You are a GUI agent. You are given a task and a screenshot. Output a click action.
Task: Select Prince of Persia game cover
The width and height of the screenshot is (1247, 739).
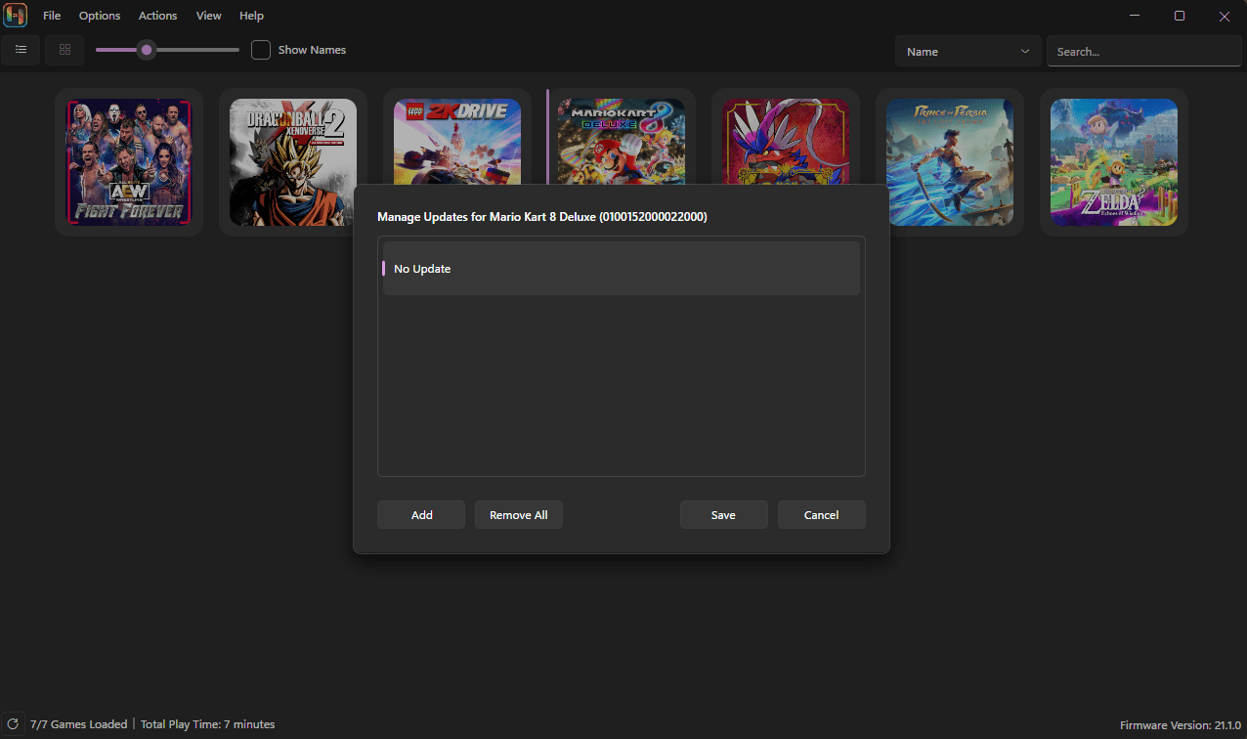950,162
